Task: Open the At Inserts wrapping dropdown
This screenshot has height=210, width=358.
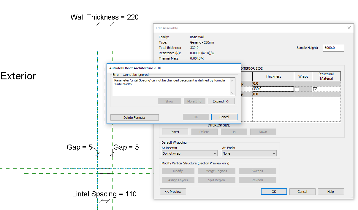Action: pos(190,153)
